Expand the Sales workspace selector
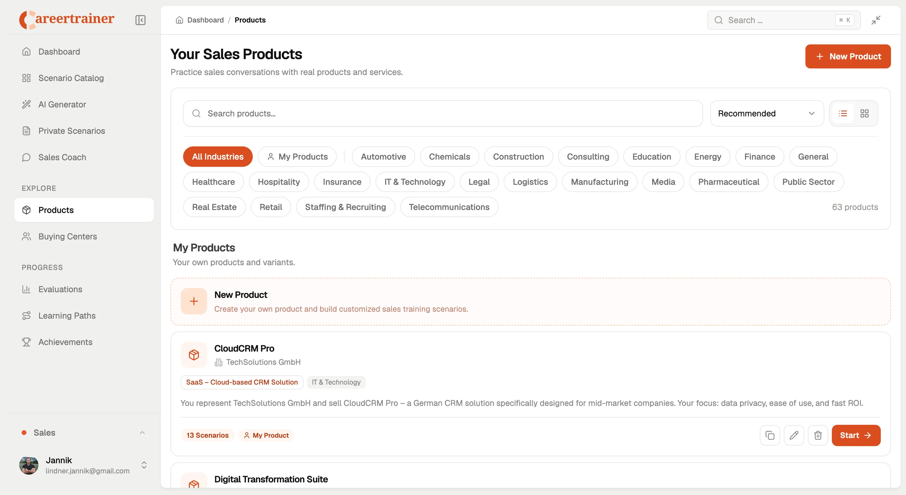Screen dimensions: 906x495 tap(83, 432)
